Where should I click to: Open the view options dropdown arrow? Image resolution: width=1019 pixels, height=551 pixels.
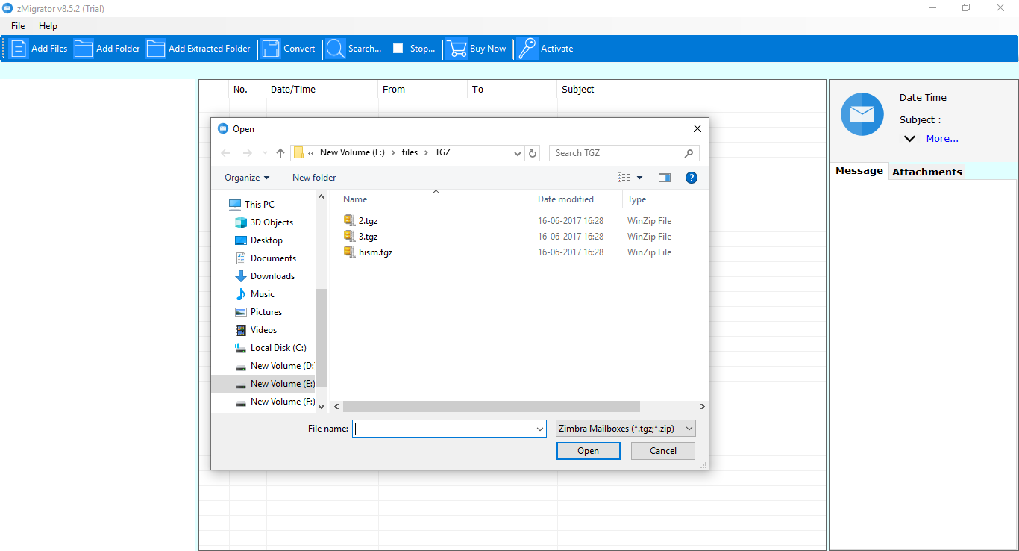pyautogui.click(x=639, y=178)
